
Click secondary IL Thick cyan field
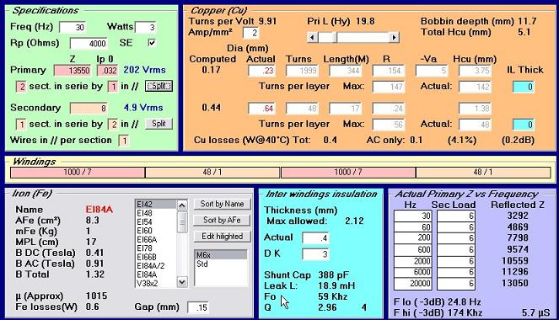coord(524,125)
